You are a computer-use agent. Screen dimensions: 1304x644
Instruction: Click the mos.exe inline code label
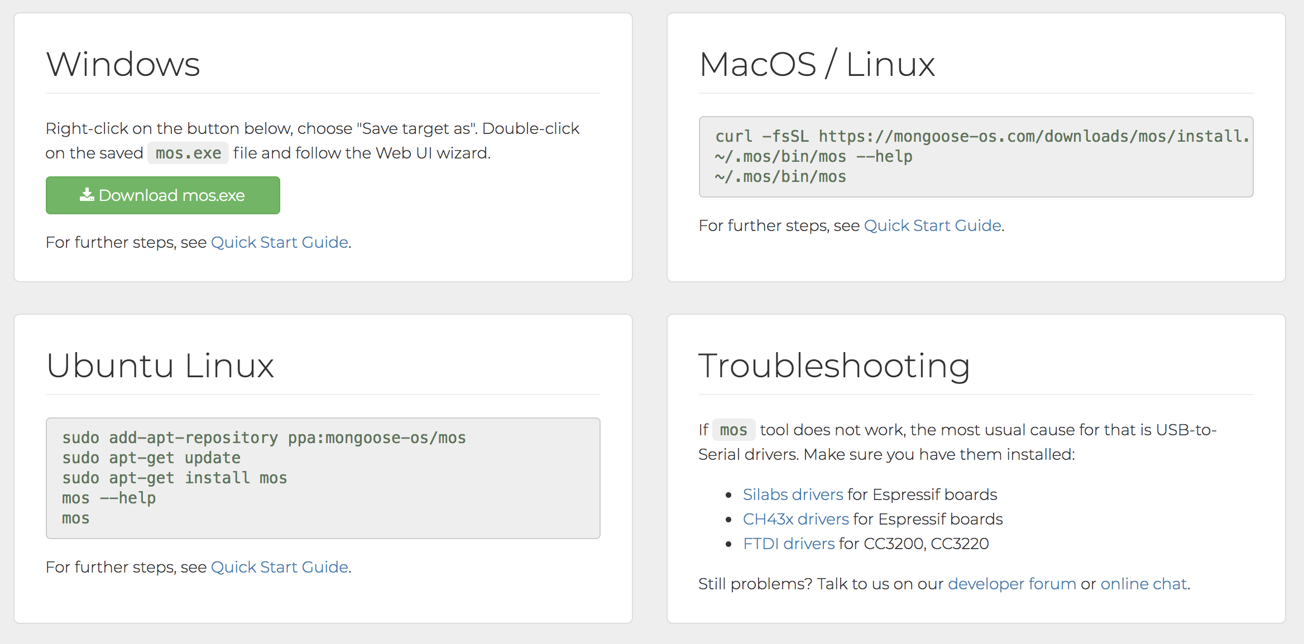tap(188, 152)
